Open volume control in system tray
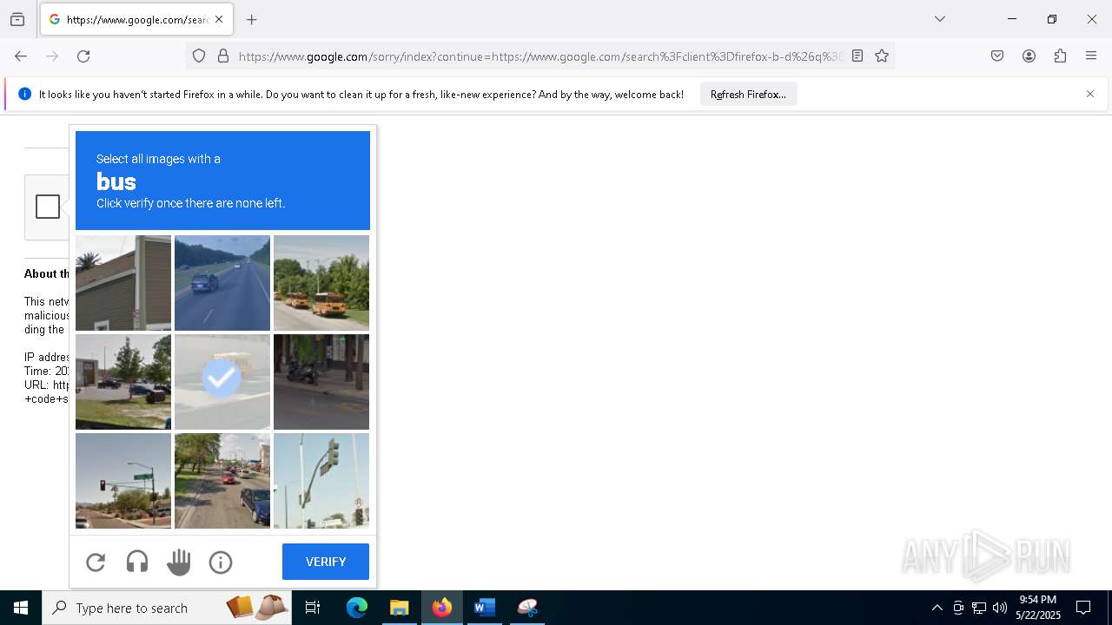The image size is (1112, 625). [x=1000, y=608]
